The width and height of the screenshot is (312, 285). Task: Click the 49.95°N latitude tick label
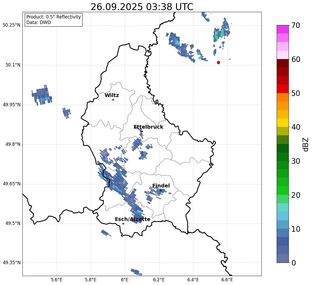[x=12, y=105]
